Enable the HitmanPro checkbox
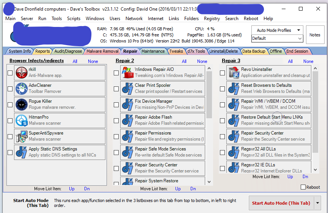 coord(10,121)
